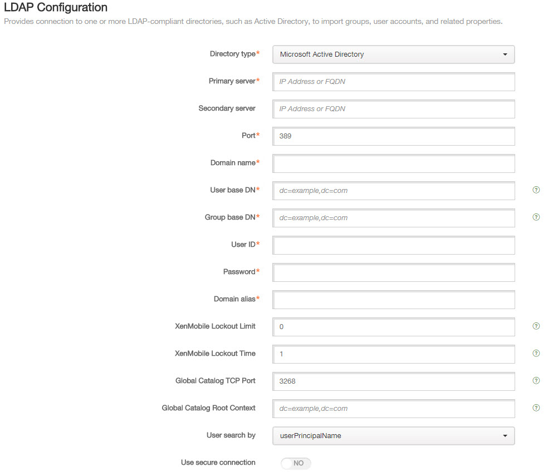Click into the Password field
The width and height of the screenshot is (548, 472).
pos(394,272)
